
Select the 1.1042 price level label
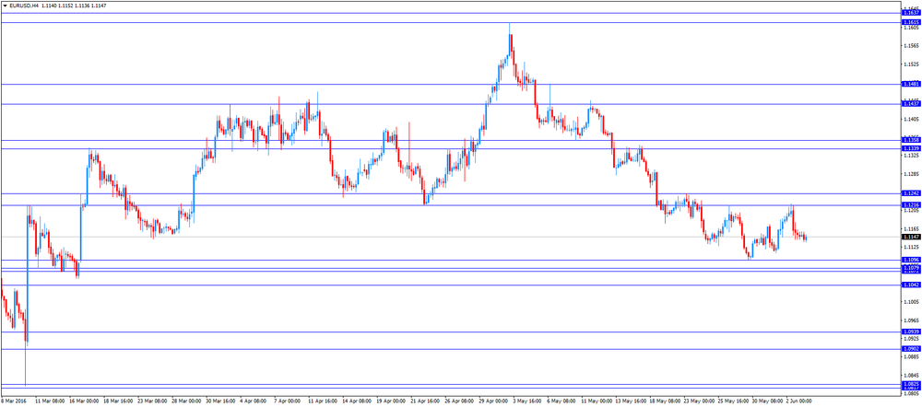(x=910, y=285)
